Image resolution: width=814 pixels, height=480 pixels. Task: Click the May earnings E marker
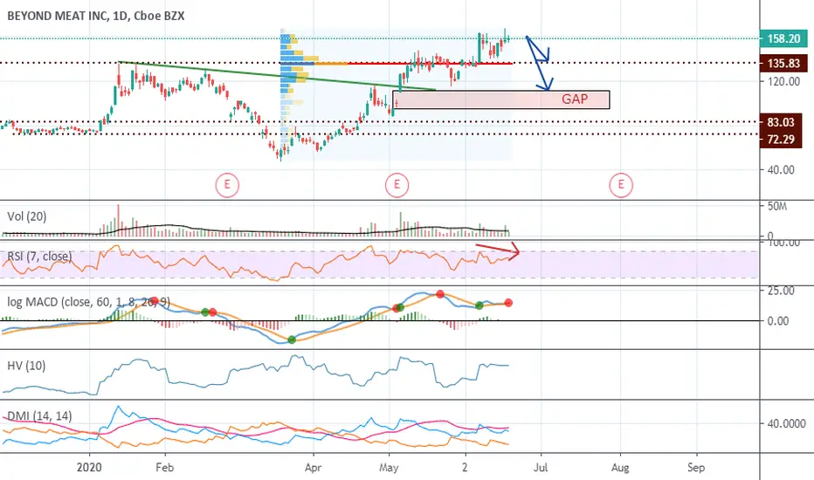click(x=397, y=185)
